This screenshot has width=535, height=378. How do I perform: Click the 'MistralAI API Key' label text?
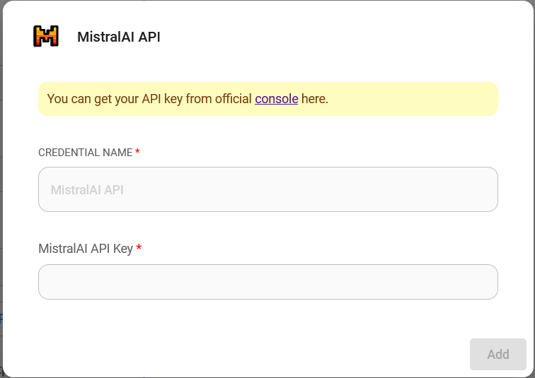[85, 249]
